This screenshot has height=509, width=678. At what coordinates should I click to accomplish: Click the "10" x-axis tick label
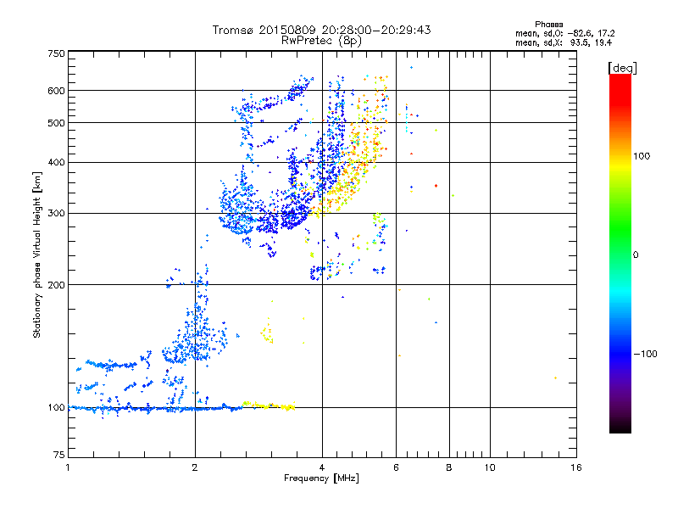(x=490, y=467)
